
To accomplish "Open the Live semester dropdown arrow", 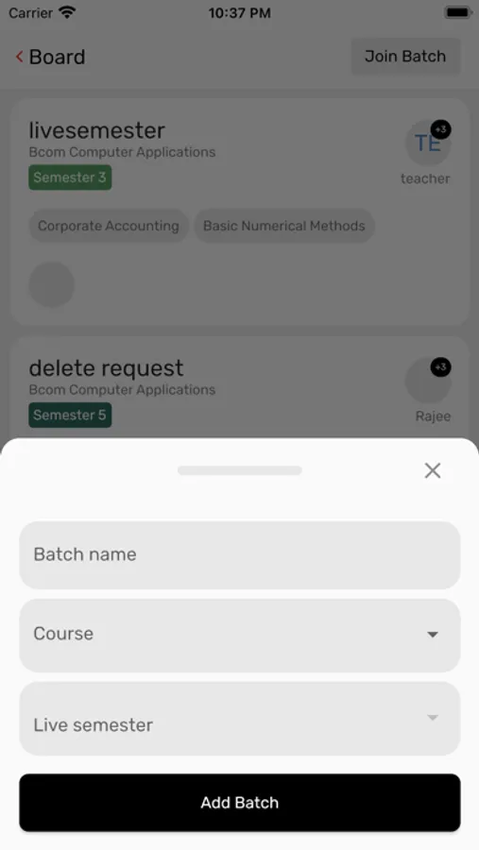I will pyautogui.click(x=433, y=718).
